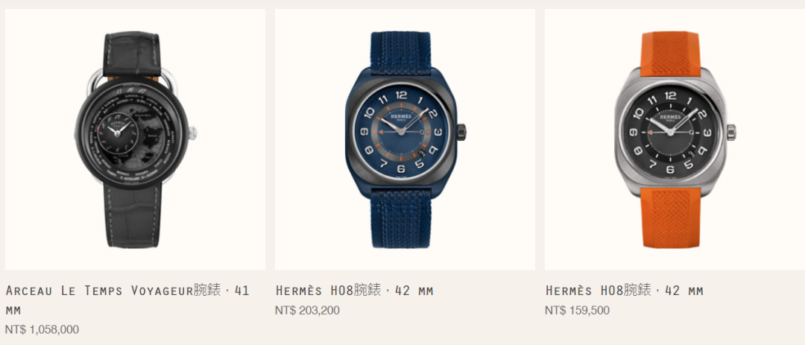Viewport: 805px width, 345px height.
Task: Click the blue woven strap above the watch case
Action: click(401, 50)
